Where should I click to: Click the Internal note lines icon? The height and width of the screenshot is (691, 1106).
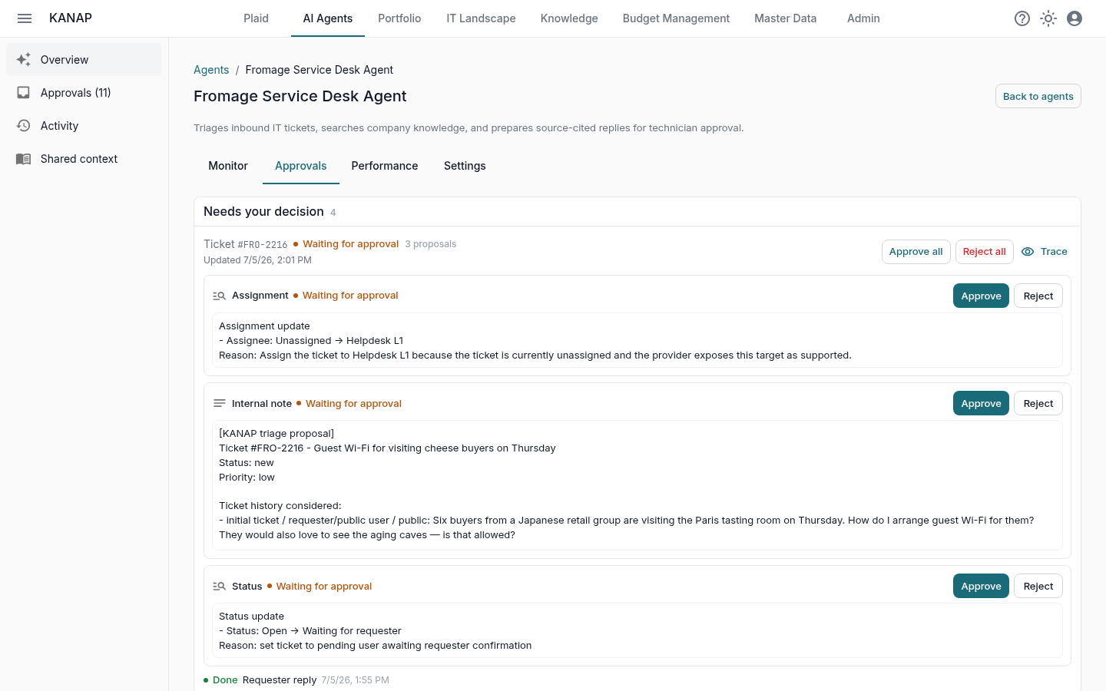click(220, 403)
